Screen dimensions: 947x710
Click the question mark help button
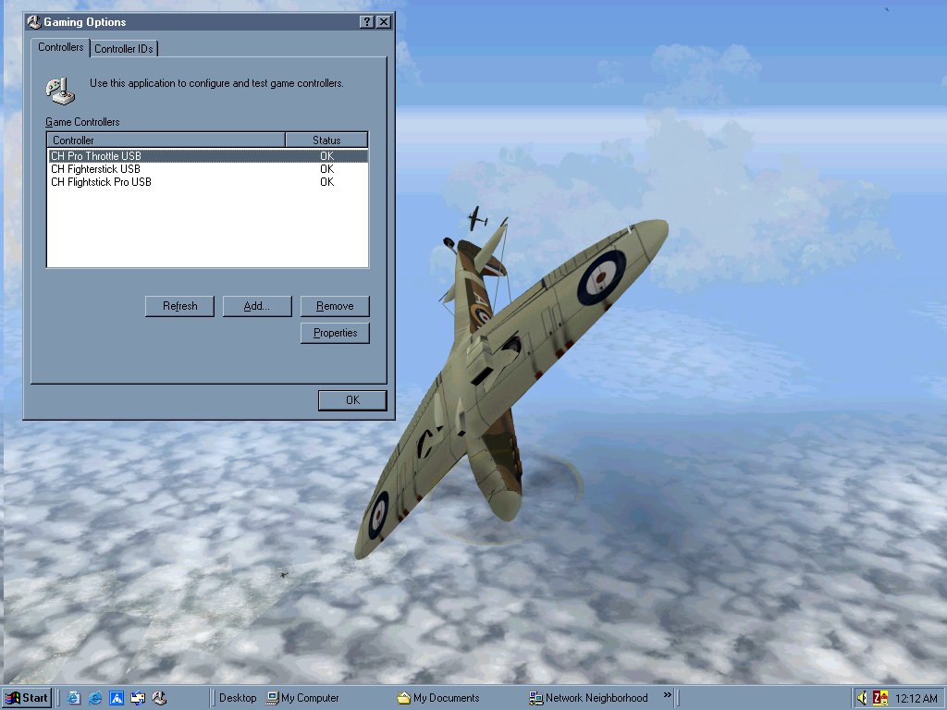coord(366,22)
